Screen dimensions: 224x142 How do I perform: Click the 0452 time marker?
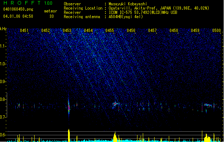[46, 30]
